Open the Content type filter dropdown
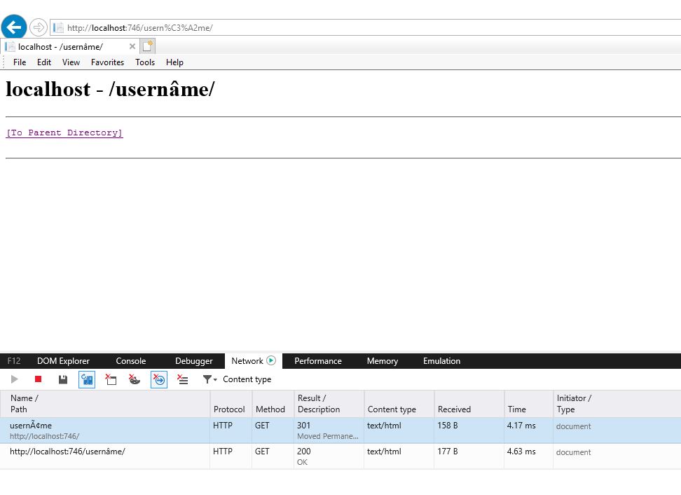 pyautogui.click(x=237, y=379)
